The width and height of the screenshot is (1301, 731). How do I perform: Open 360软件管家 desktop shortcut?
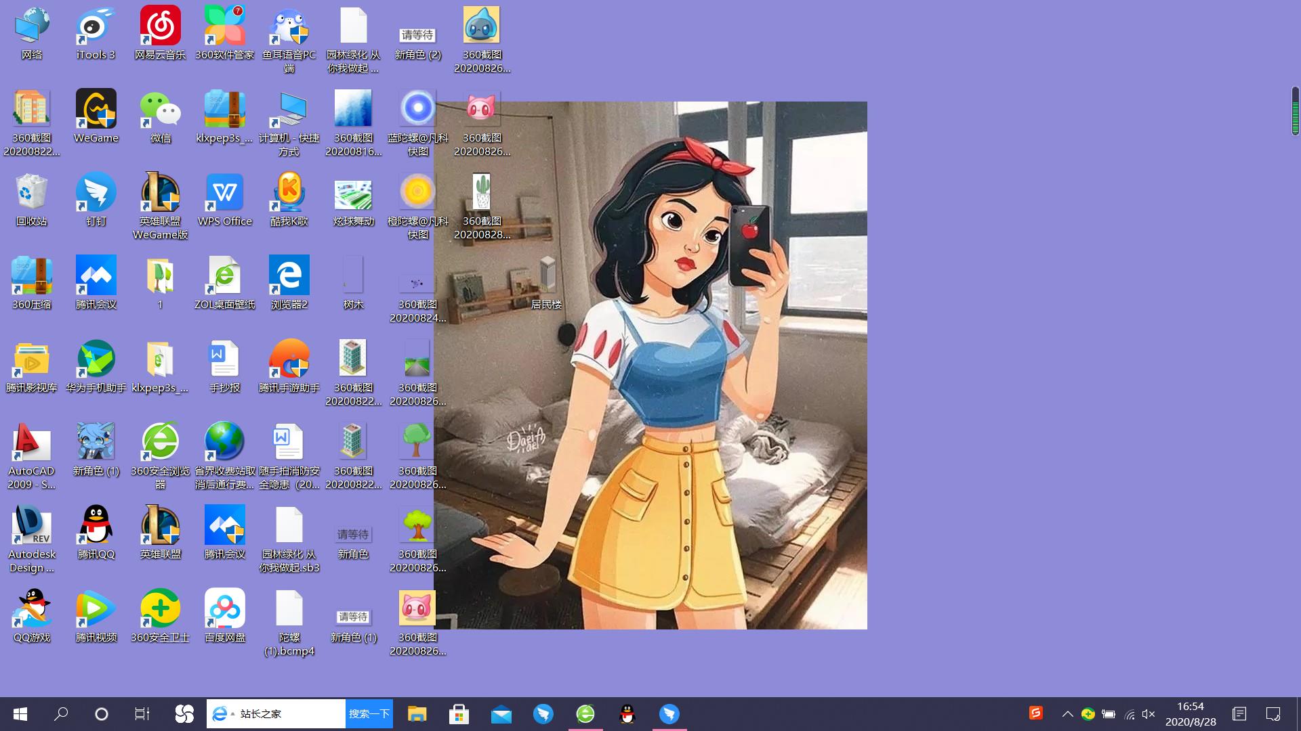[225, 34]
